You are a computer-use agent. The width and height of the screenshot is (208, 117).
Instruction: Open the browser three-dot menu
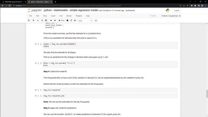click(x=206, y=6)
